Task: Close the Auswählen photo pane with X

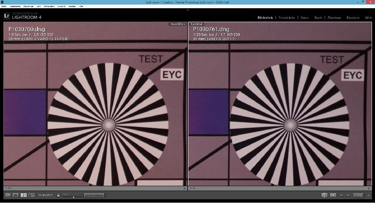Action: (184, 188)
